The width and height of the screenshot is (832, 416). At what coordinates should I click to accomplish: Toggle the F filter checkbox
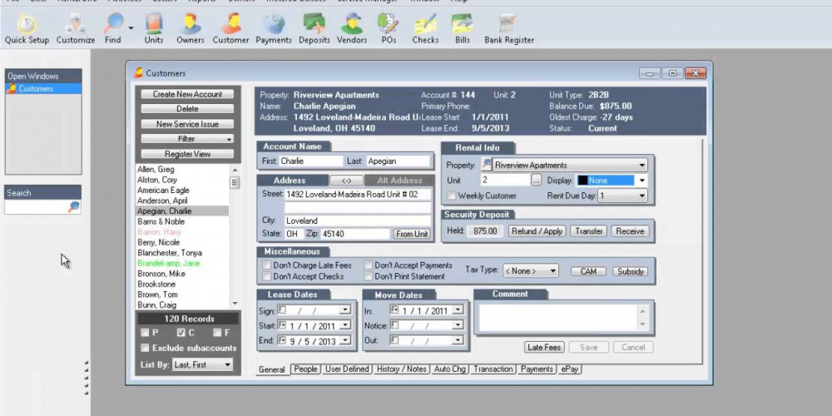coord(217,333)
